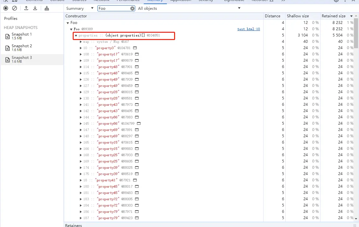Collapse the properties object properties row
The width and height of the screenshot is (359, 227).
click(76, 36)
